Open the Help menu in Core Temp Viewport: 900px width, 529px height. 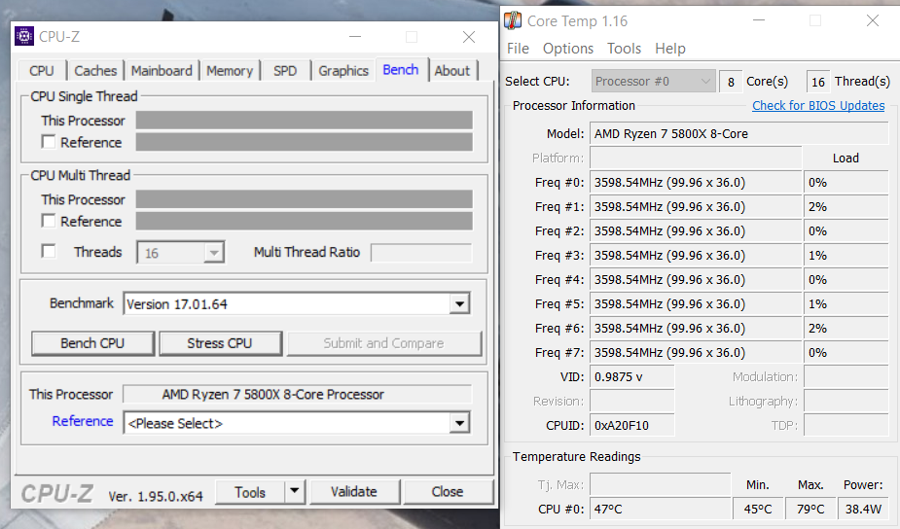670,49
